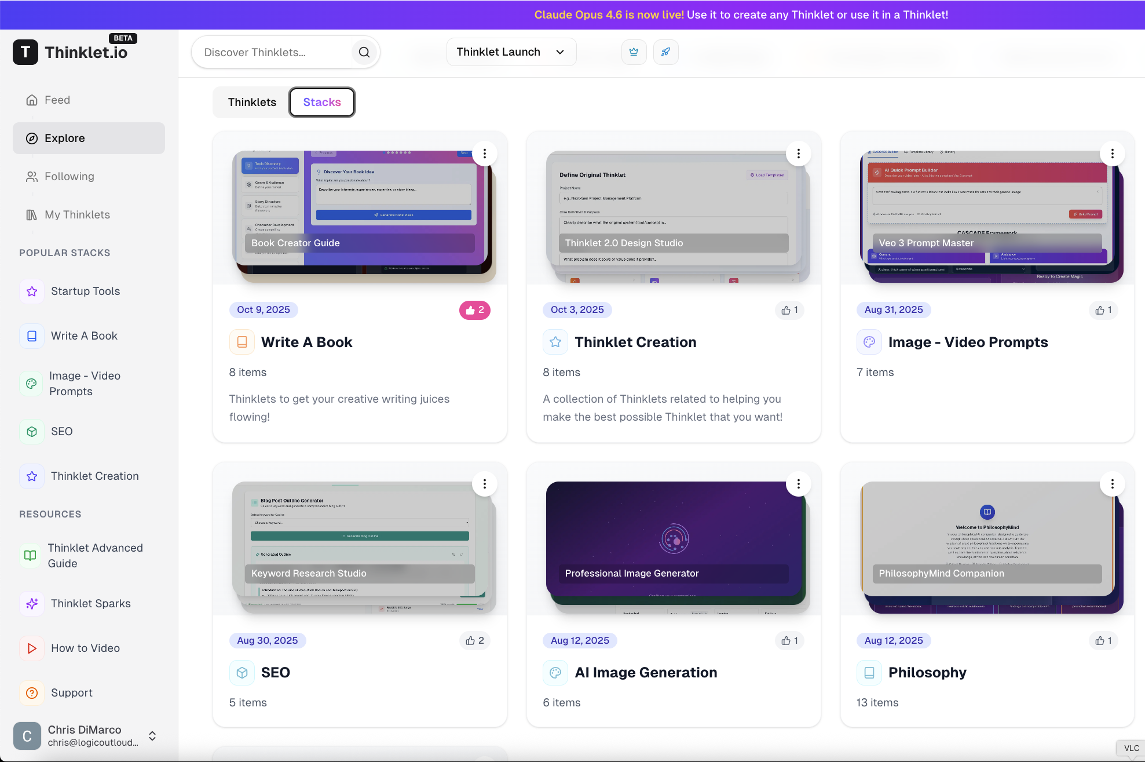Open the How to Video play icon
1145x762 pixels.
[x=31, y=648]
